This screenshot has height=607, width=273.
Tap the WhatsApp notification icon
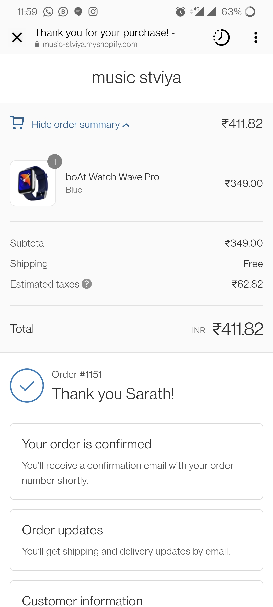click(48, 12)
